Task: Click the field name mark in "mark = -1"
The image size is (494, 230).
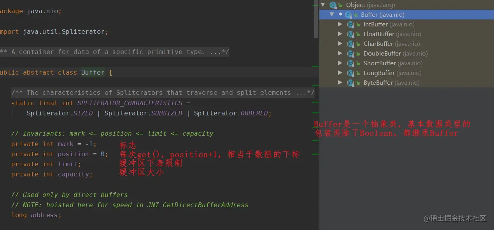Action: click(66, 144)
